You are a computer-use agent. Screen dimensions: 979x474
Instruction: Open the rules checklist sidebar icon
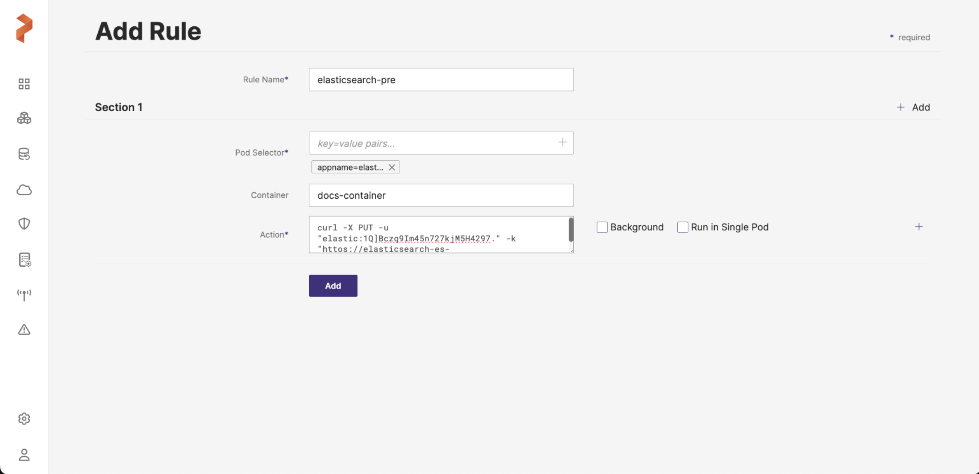tap(24, 260)
